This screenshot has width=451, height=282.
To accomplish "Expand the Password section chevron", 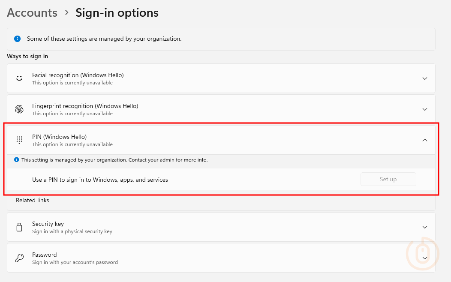I will 425,258.
